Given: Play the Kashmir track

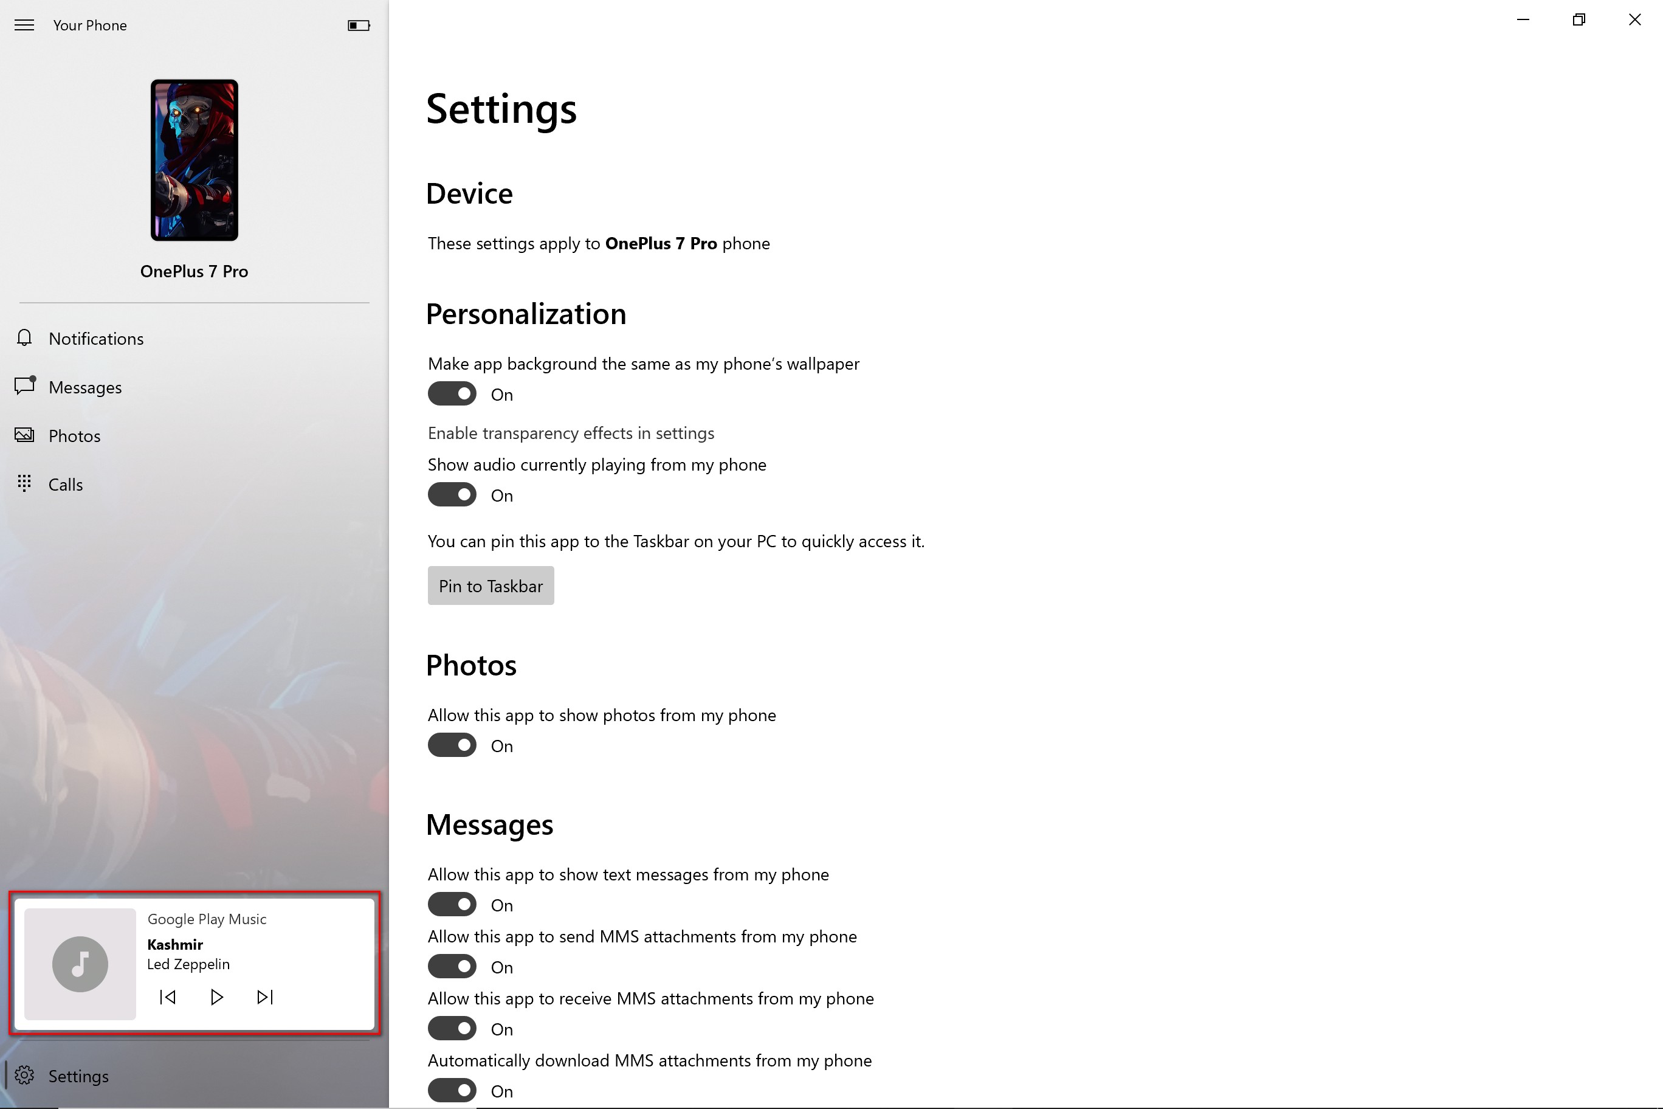Looking at the screenshot, I should [216, 997].
